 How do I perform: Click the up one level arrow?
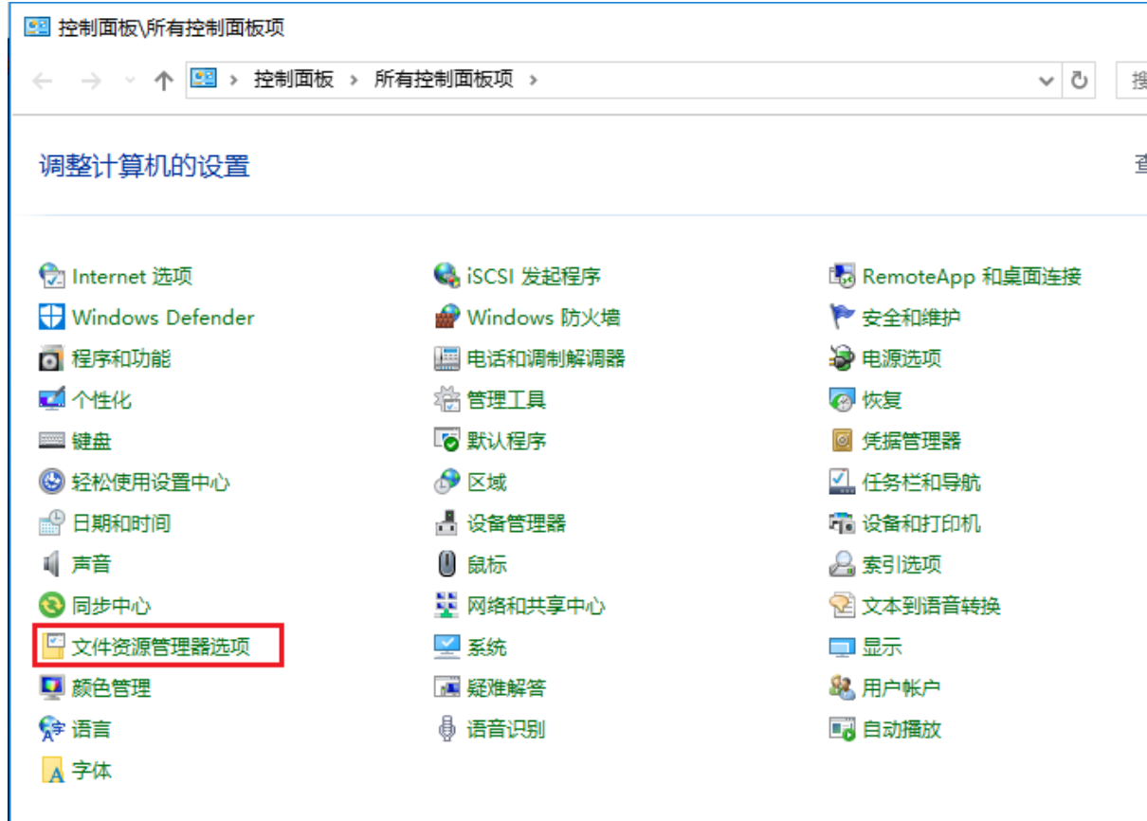coord(163,81)
